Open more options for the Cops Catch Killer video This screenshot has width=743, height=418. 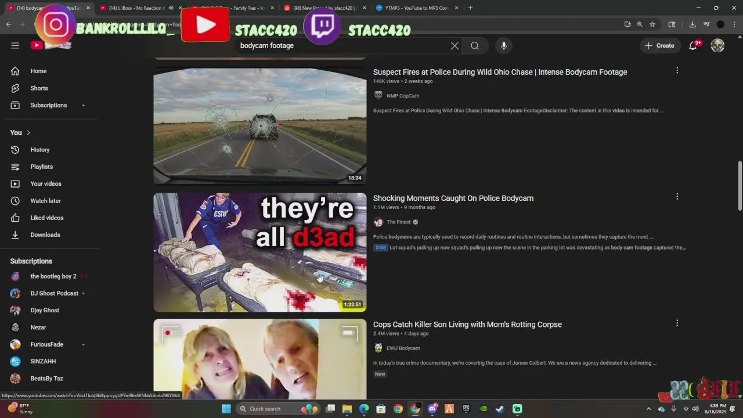point(677,323)
